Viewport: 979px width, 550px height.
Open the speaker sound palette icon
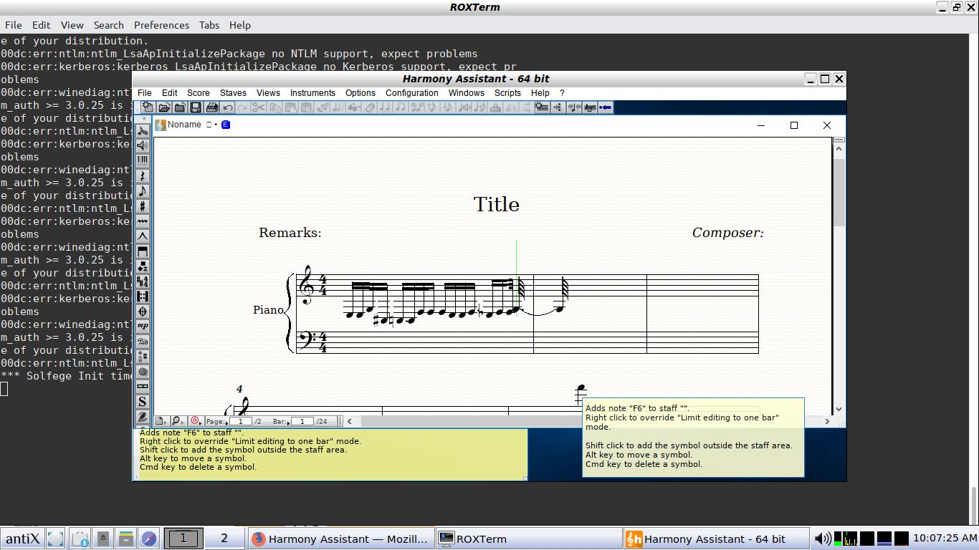coord(143,145)
